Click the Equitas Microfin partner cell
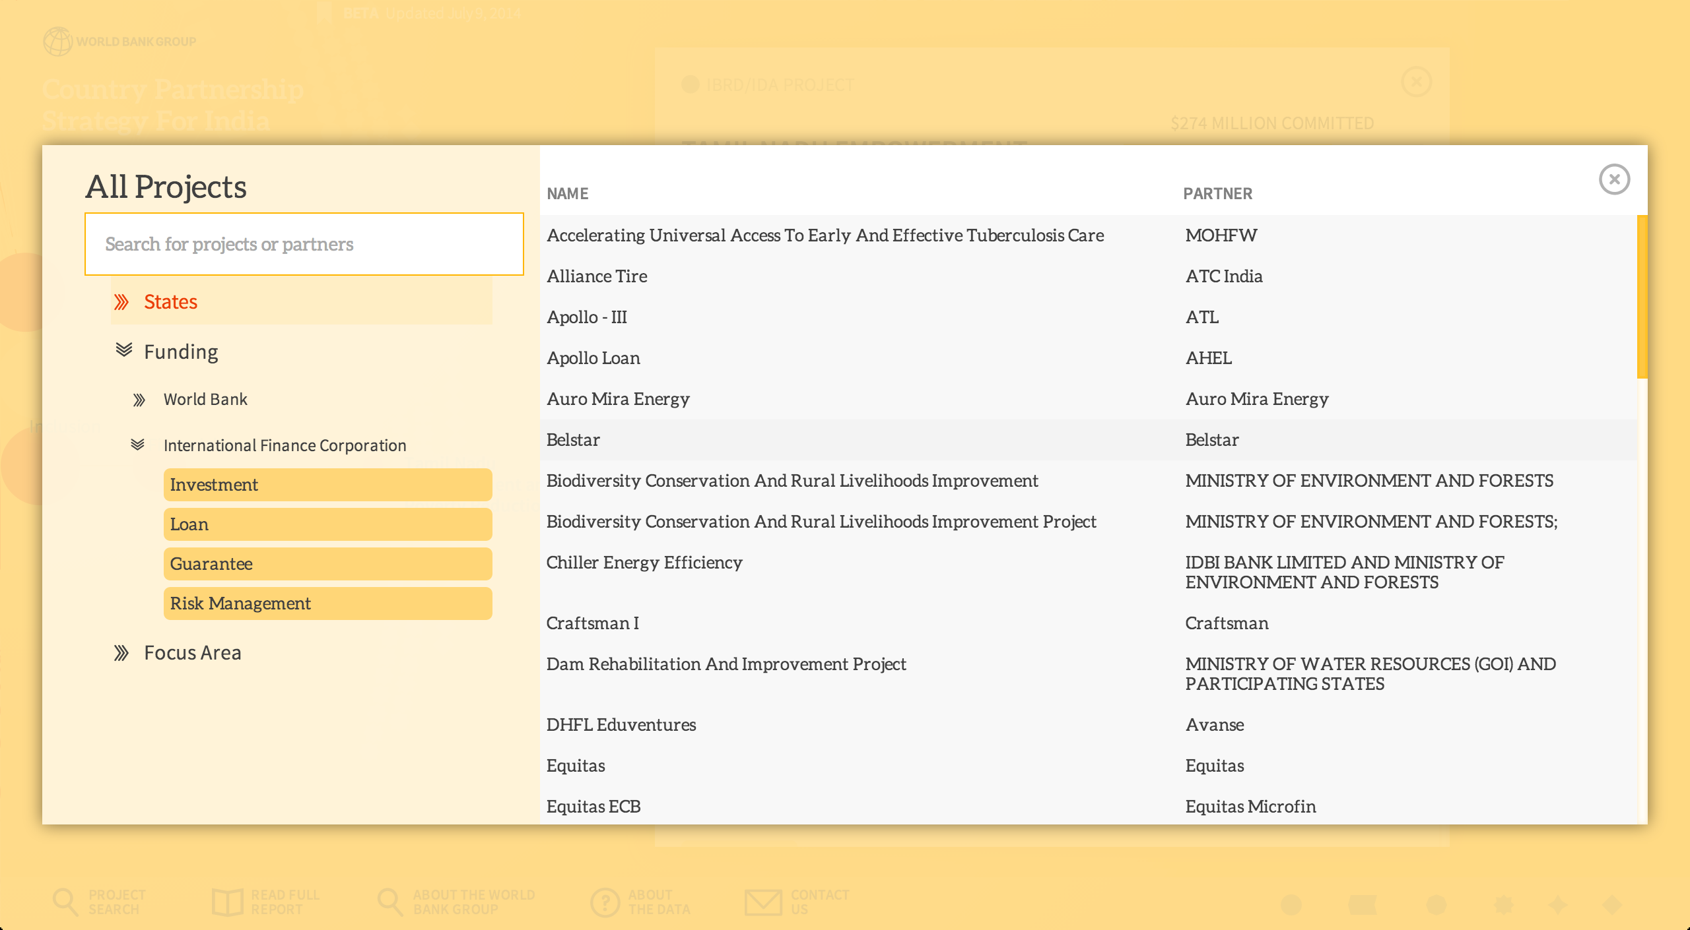This screenshot has height=930, width=1690. click(1250, 807)
